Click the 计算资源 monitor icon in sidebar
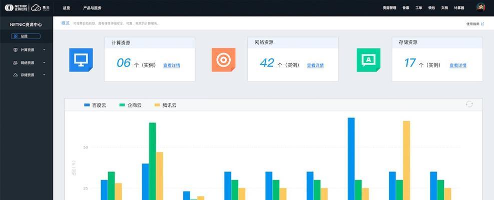494x200 pixels. click(15, 50)
